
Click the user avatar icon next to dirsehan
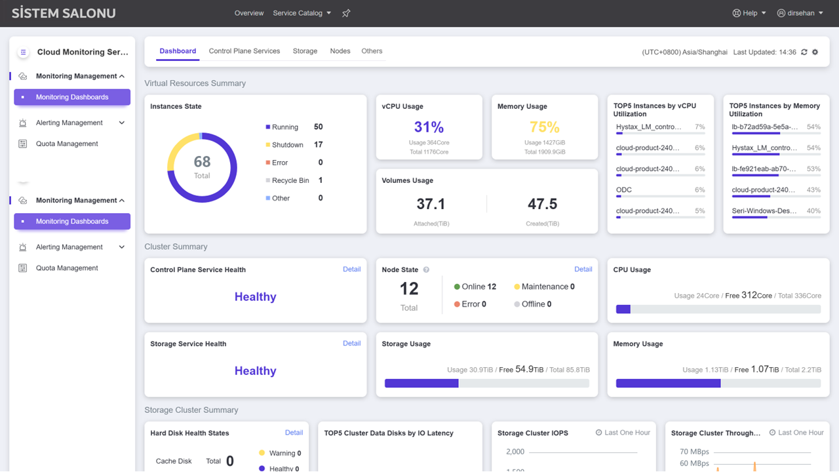click(781, 13)
